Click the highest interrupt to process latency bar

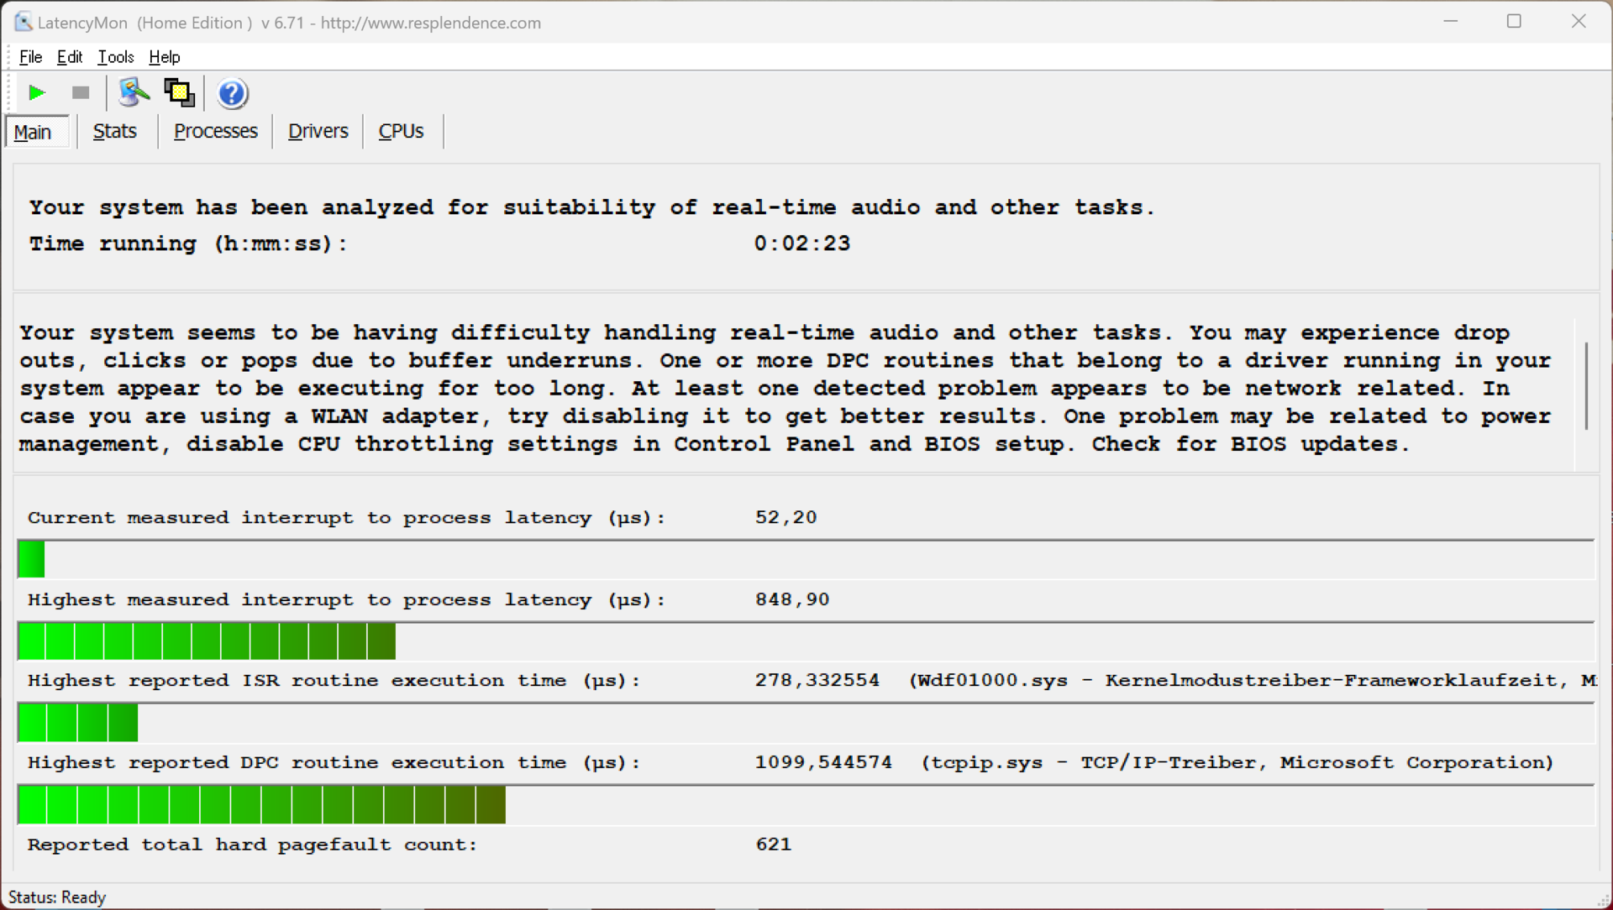pyautogui.click(x=806, y=641)
